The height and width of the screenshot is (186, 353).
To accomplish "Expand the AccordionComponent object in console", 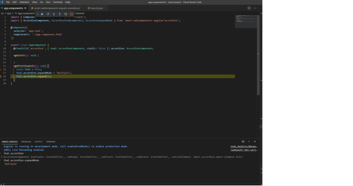I will click(1, 157).
